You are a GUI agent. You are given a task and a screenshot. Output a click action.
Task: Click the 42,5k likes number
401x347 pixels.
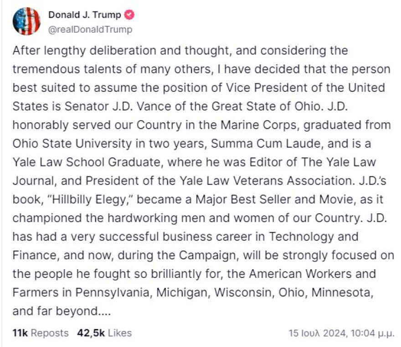pos(91,333)
